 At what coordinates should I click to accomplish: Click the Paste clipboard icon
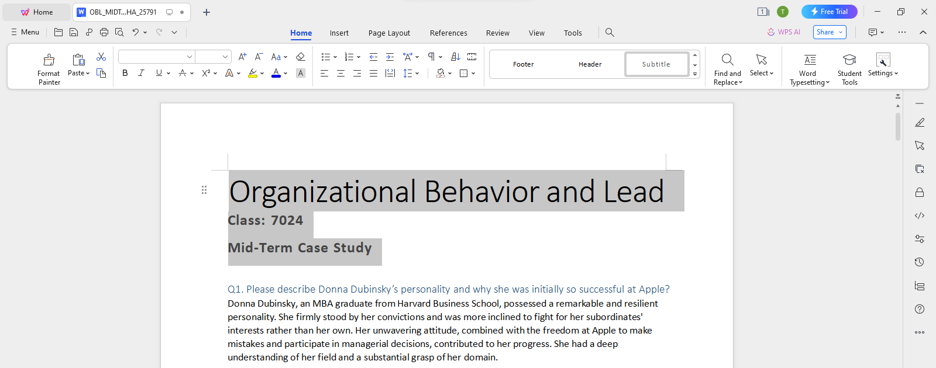point(78,60)
